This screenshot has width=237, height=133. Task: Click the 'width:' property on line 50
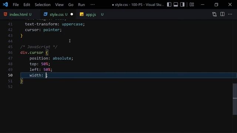(x=36, y=75)
